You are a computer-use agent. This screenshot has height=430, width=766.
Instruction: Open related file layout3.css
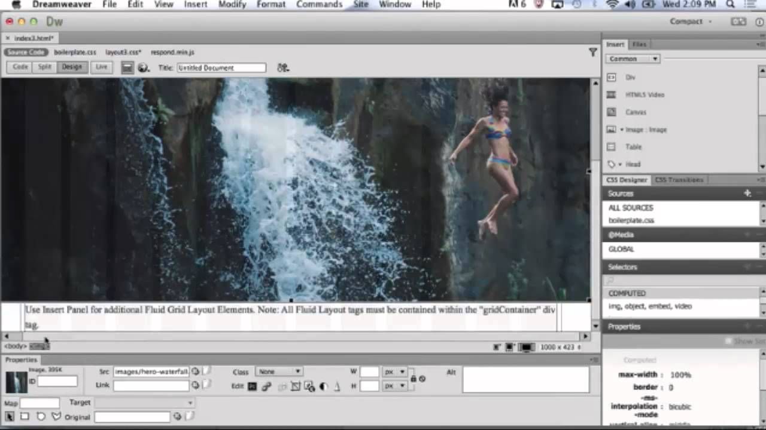pyautogui.click(x=123, y=53)
